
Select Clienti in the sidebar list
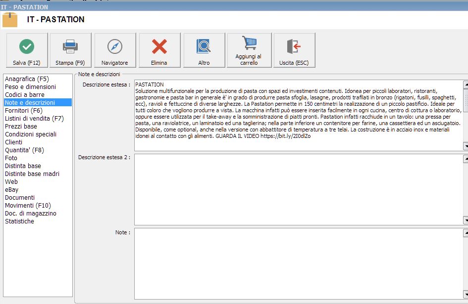click(x=13, y=142)
